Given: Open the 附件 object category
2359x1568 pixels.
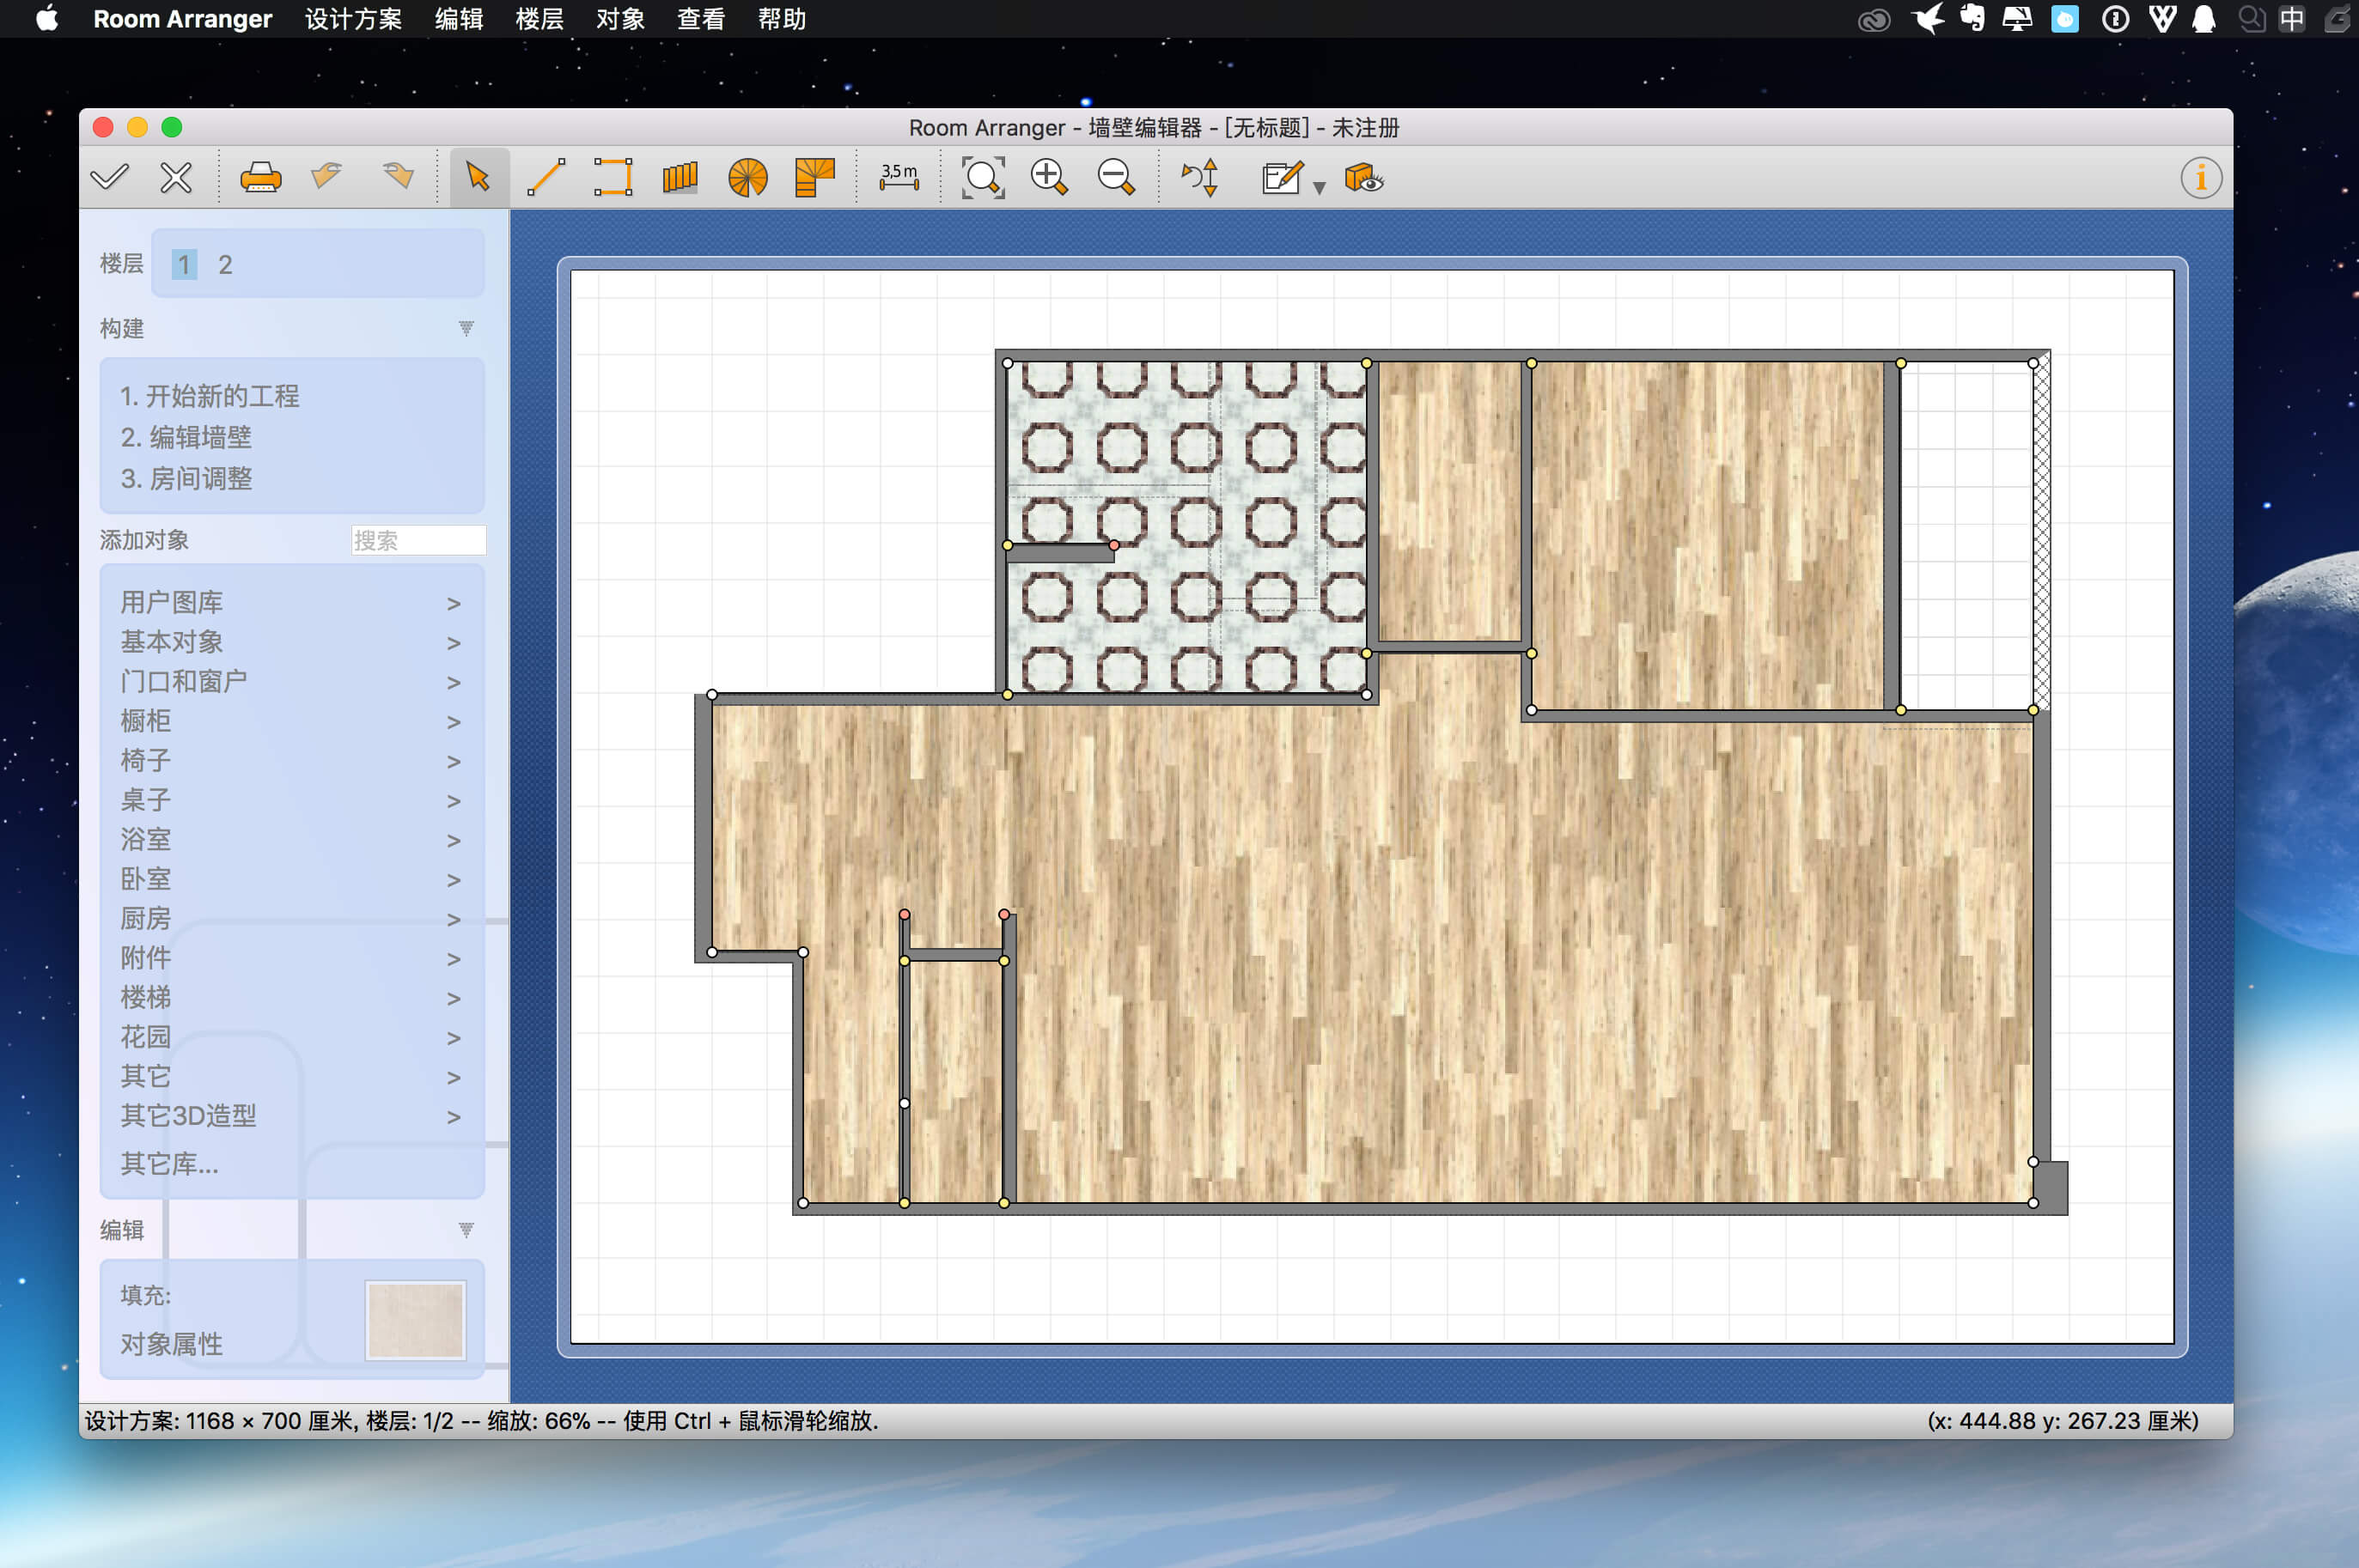Looking at the screenshot, I should tap(291, 958).
